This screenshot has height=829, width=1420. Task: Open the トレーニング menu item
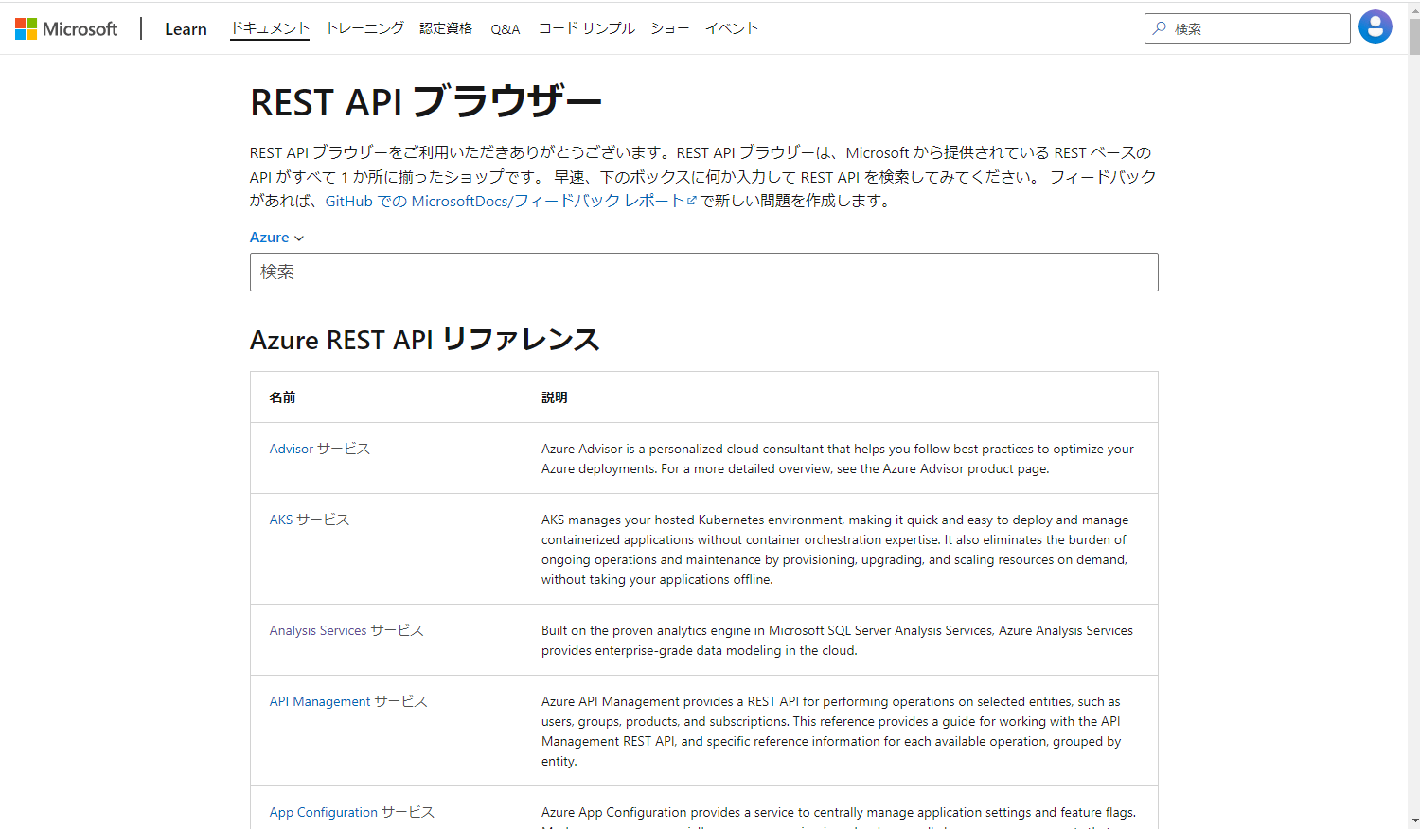point(364,28)
